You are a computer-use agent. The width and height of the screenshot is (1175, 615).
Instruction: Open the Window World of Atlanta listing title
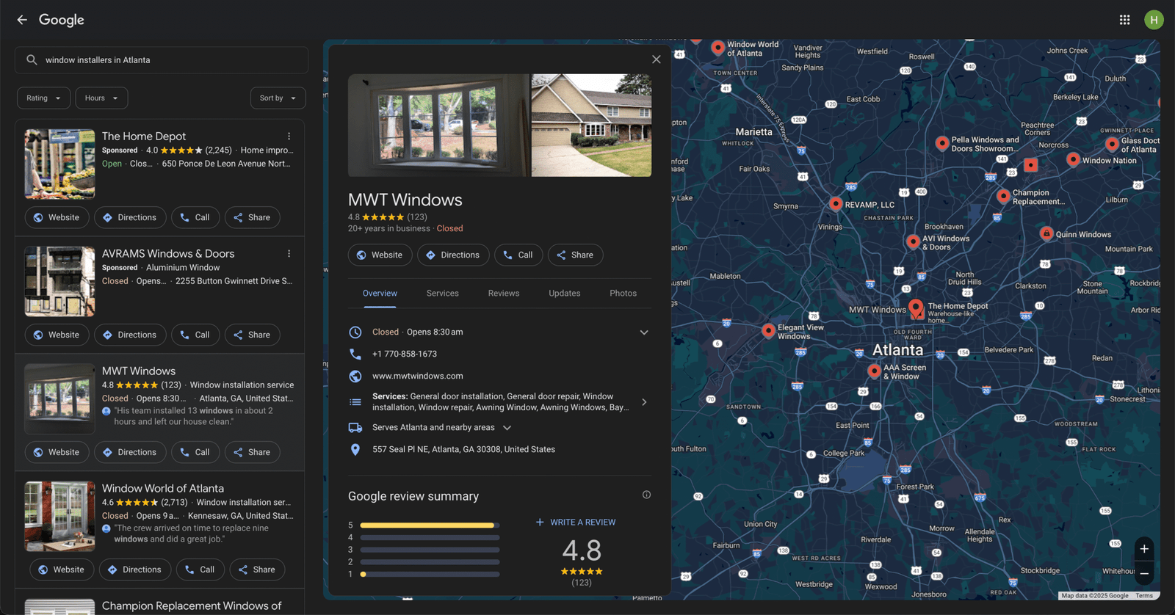tap(163, 489)
